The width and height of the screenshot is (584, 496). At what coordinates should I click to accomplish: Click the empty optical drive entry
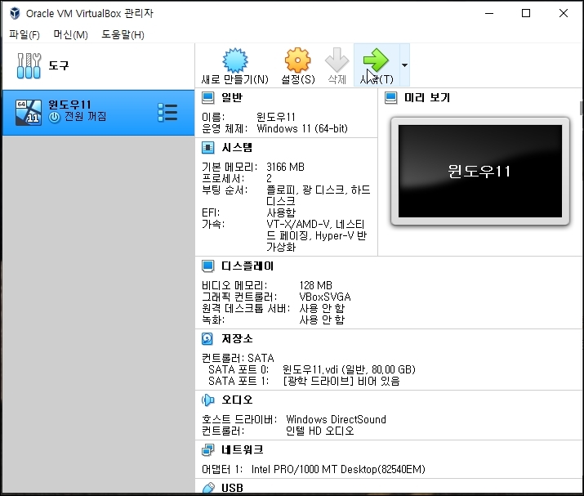[x=341, y=382]
